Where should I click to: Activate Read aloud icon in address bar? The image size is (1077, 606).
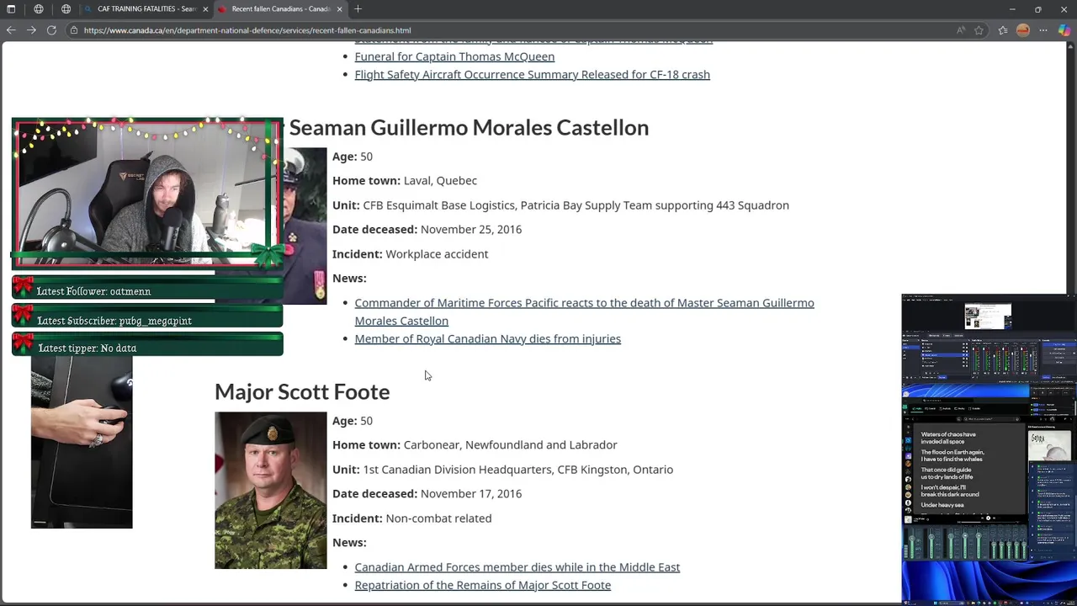960,30
